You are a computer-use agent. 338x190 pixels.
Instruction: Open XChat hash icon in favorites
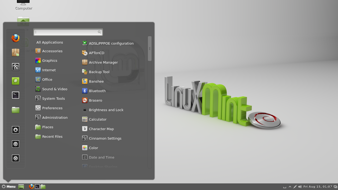[16, 81]
